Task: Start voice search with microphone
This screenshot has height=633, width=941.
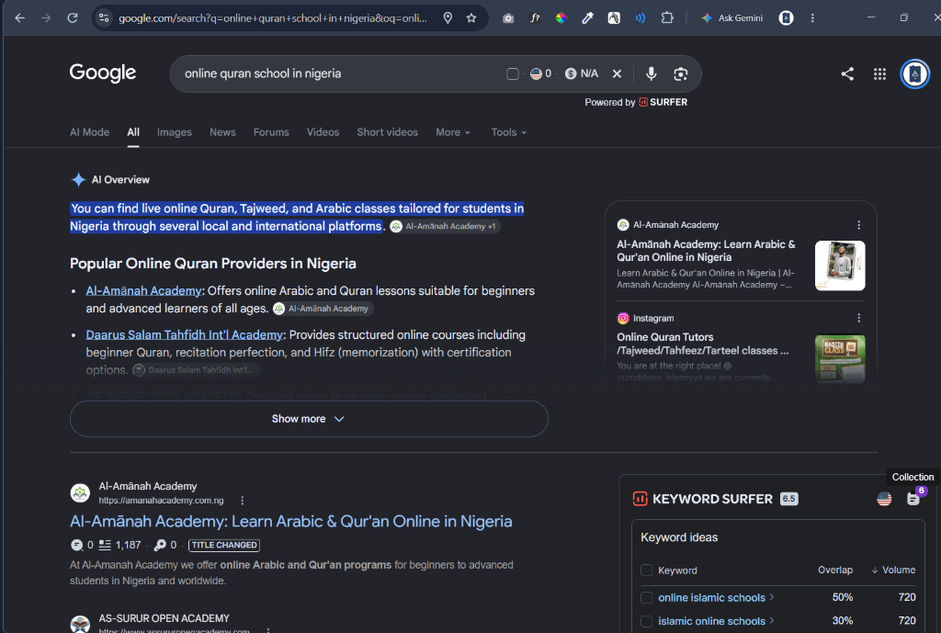Action: click(x=652, y=73)
